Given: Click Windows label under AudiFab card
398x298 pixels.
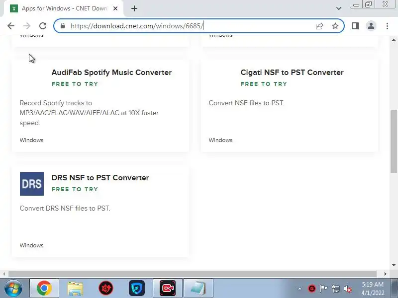Looking at the screenshot, I should pos(31,140).
